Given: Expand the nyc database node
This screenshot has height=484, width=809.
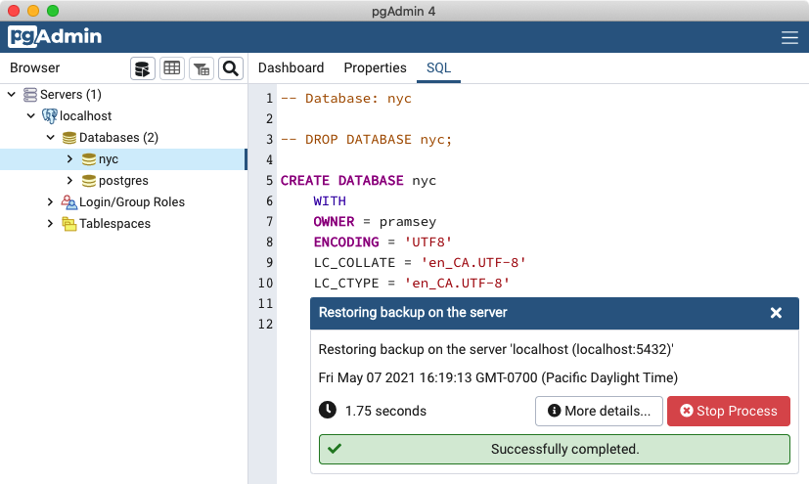Looking at the screenshot, I should click(x=69, y=159).
